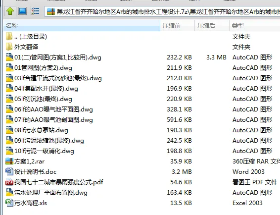Click icon of 10lf污泥一级消化.dwg
The width and height of the screenshot is (280, 215).
(x=9, y=151)
